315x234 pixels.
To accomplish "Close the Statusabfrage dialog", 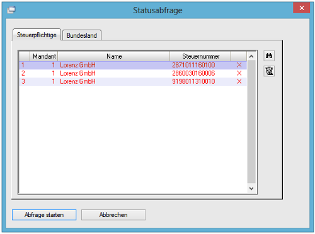I will pyautogui.click(x=302, y=8).
